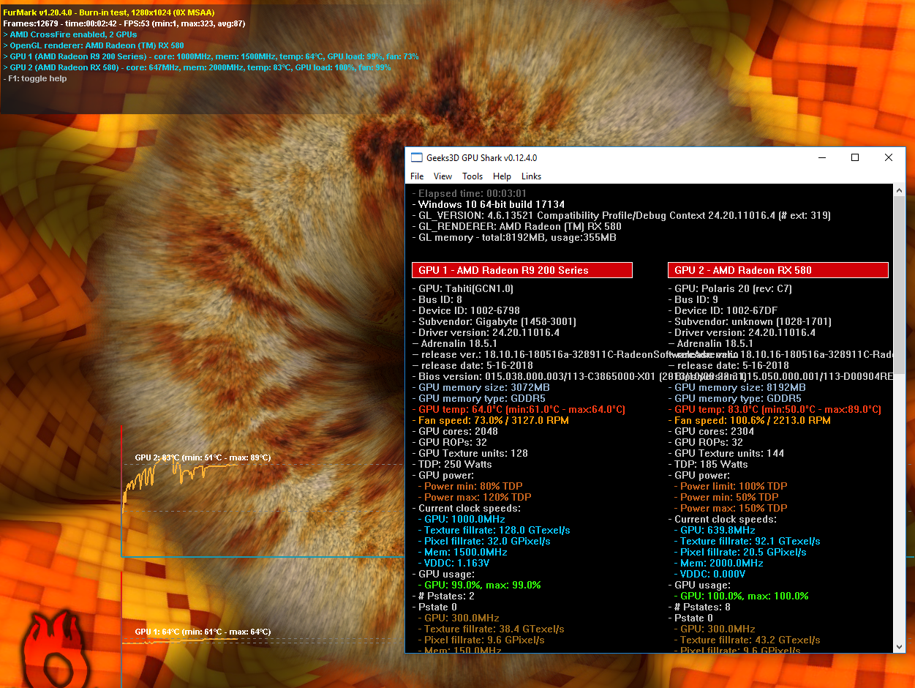
Task: Click the GPU 2 temp 83.0°C line
Action: 775,409
